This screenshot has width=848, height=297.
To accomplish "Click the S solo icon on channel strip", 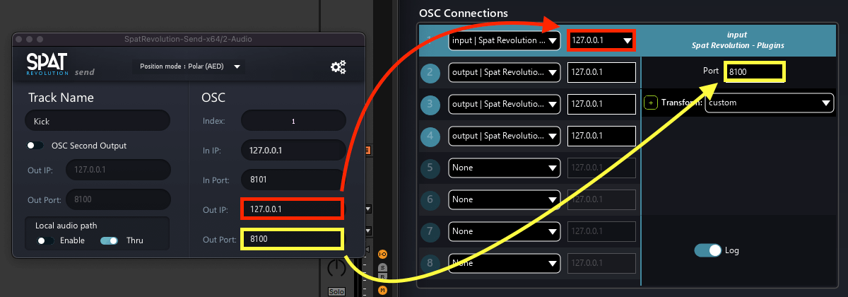I will pyautogui.click(x=382, y=267).
